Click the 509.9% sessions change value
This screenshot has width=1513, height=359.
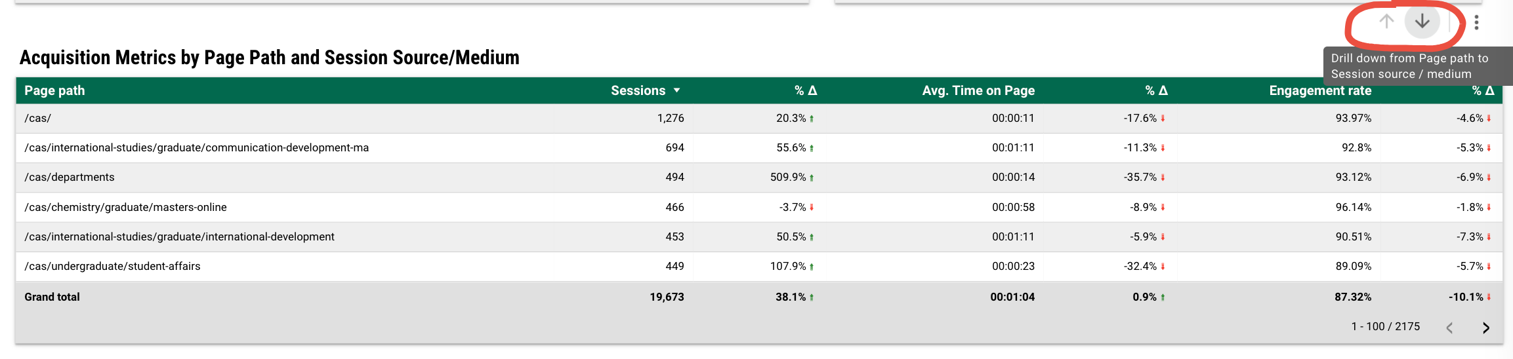point(788,178)
